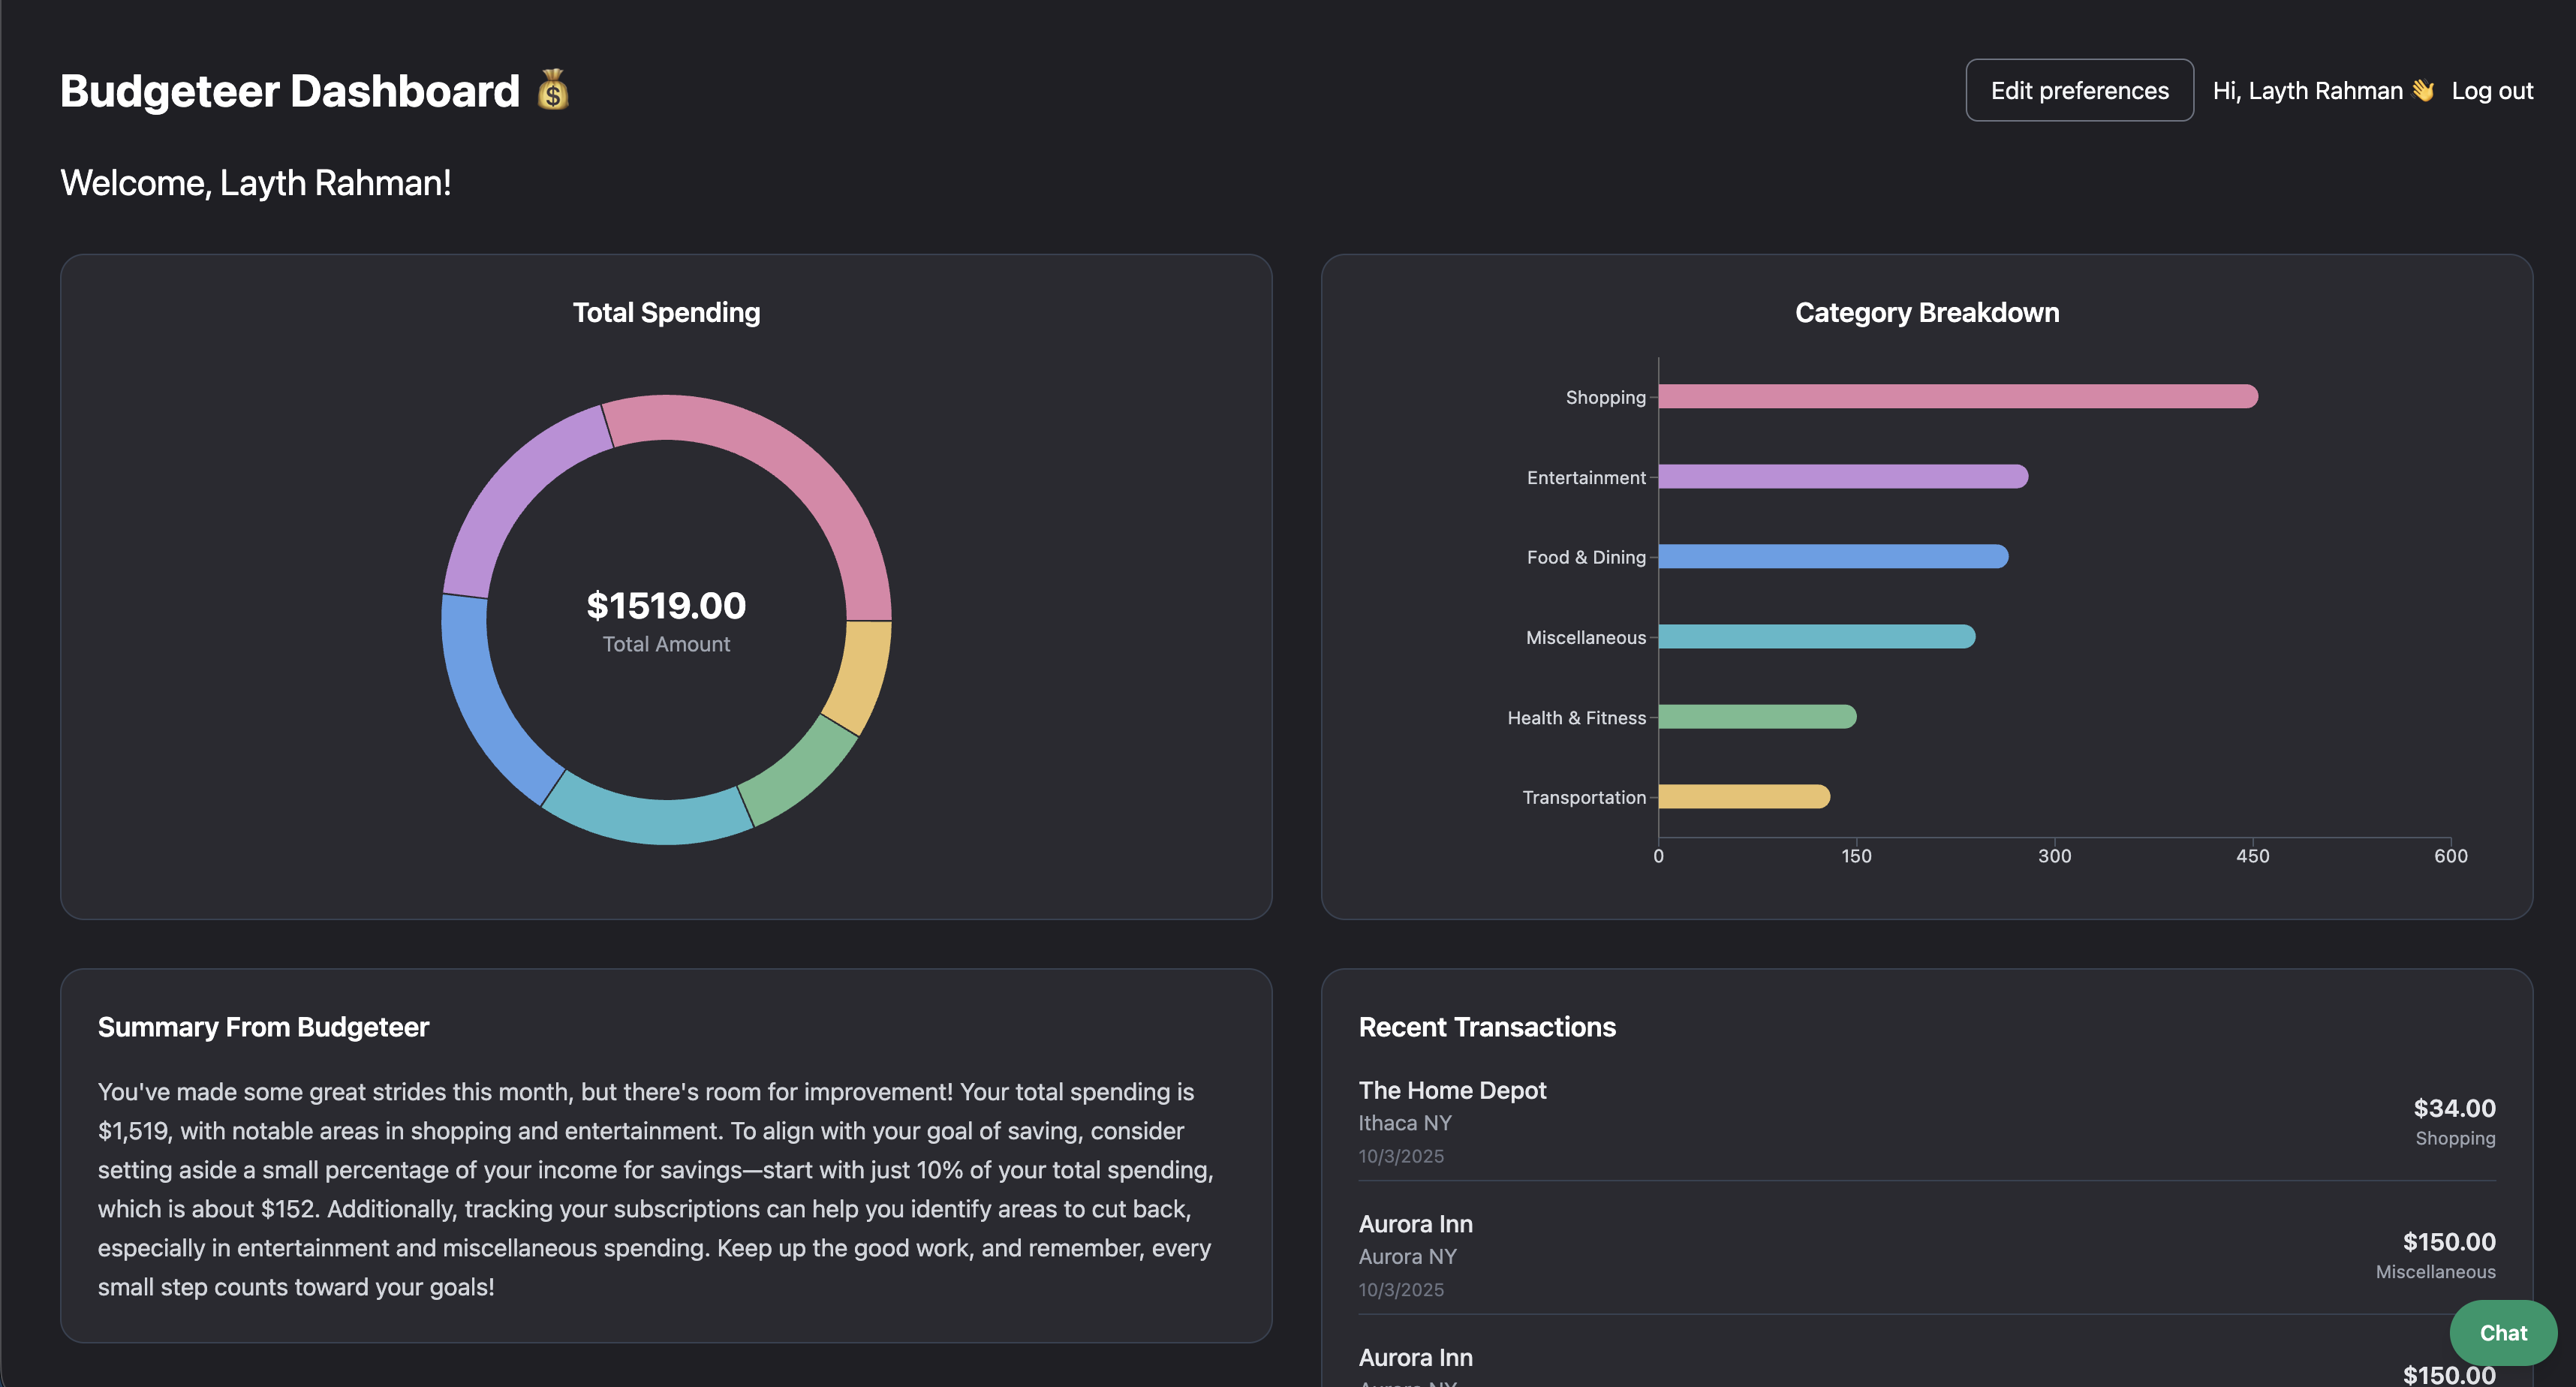Click the waving hand emoji

pos(2422,91)
